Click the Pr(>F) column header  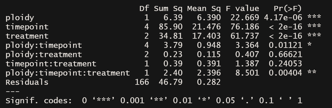point(288,9)
